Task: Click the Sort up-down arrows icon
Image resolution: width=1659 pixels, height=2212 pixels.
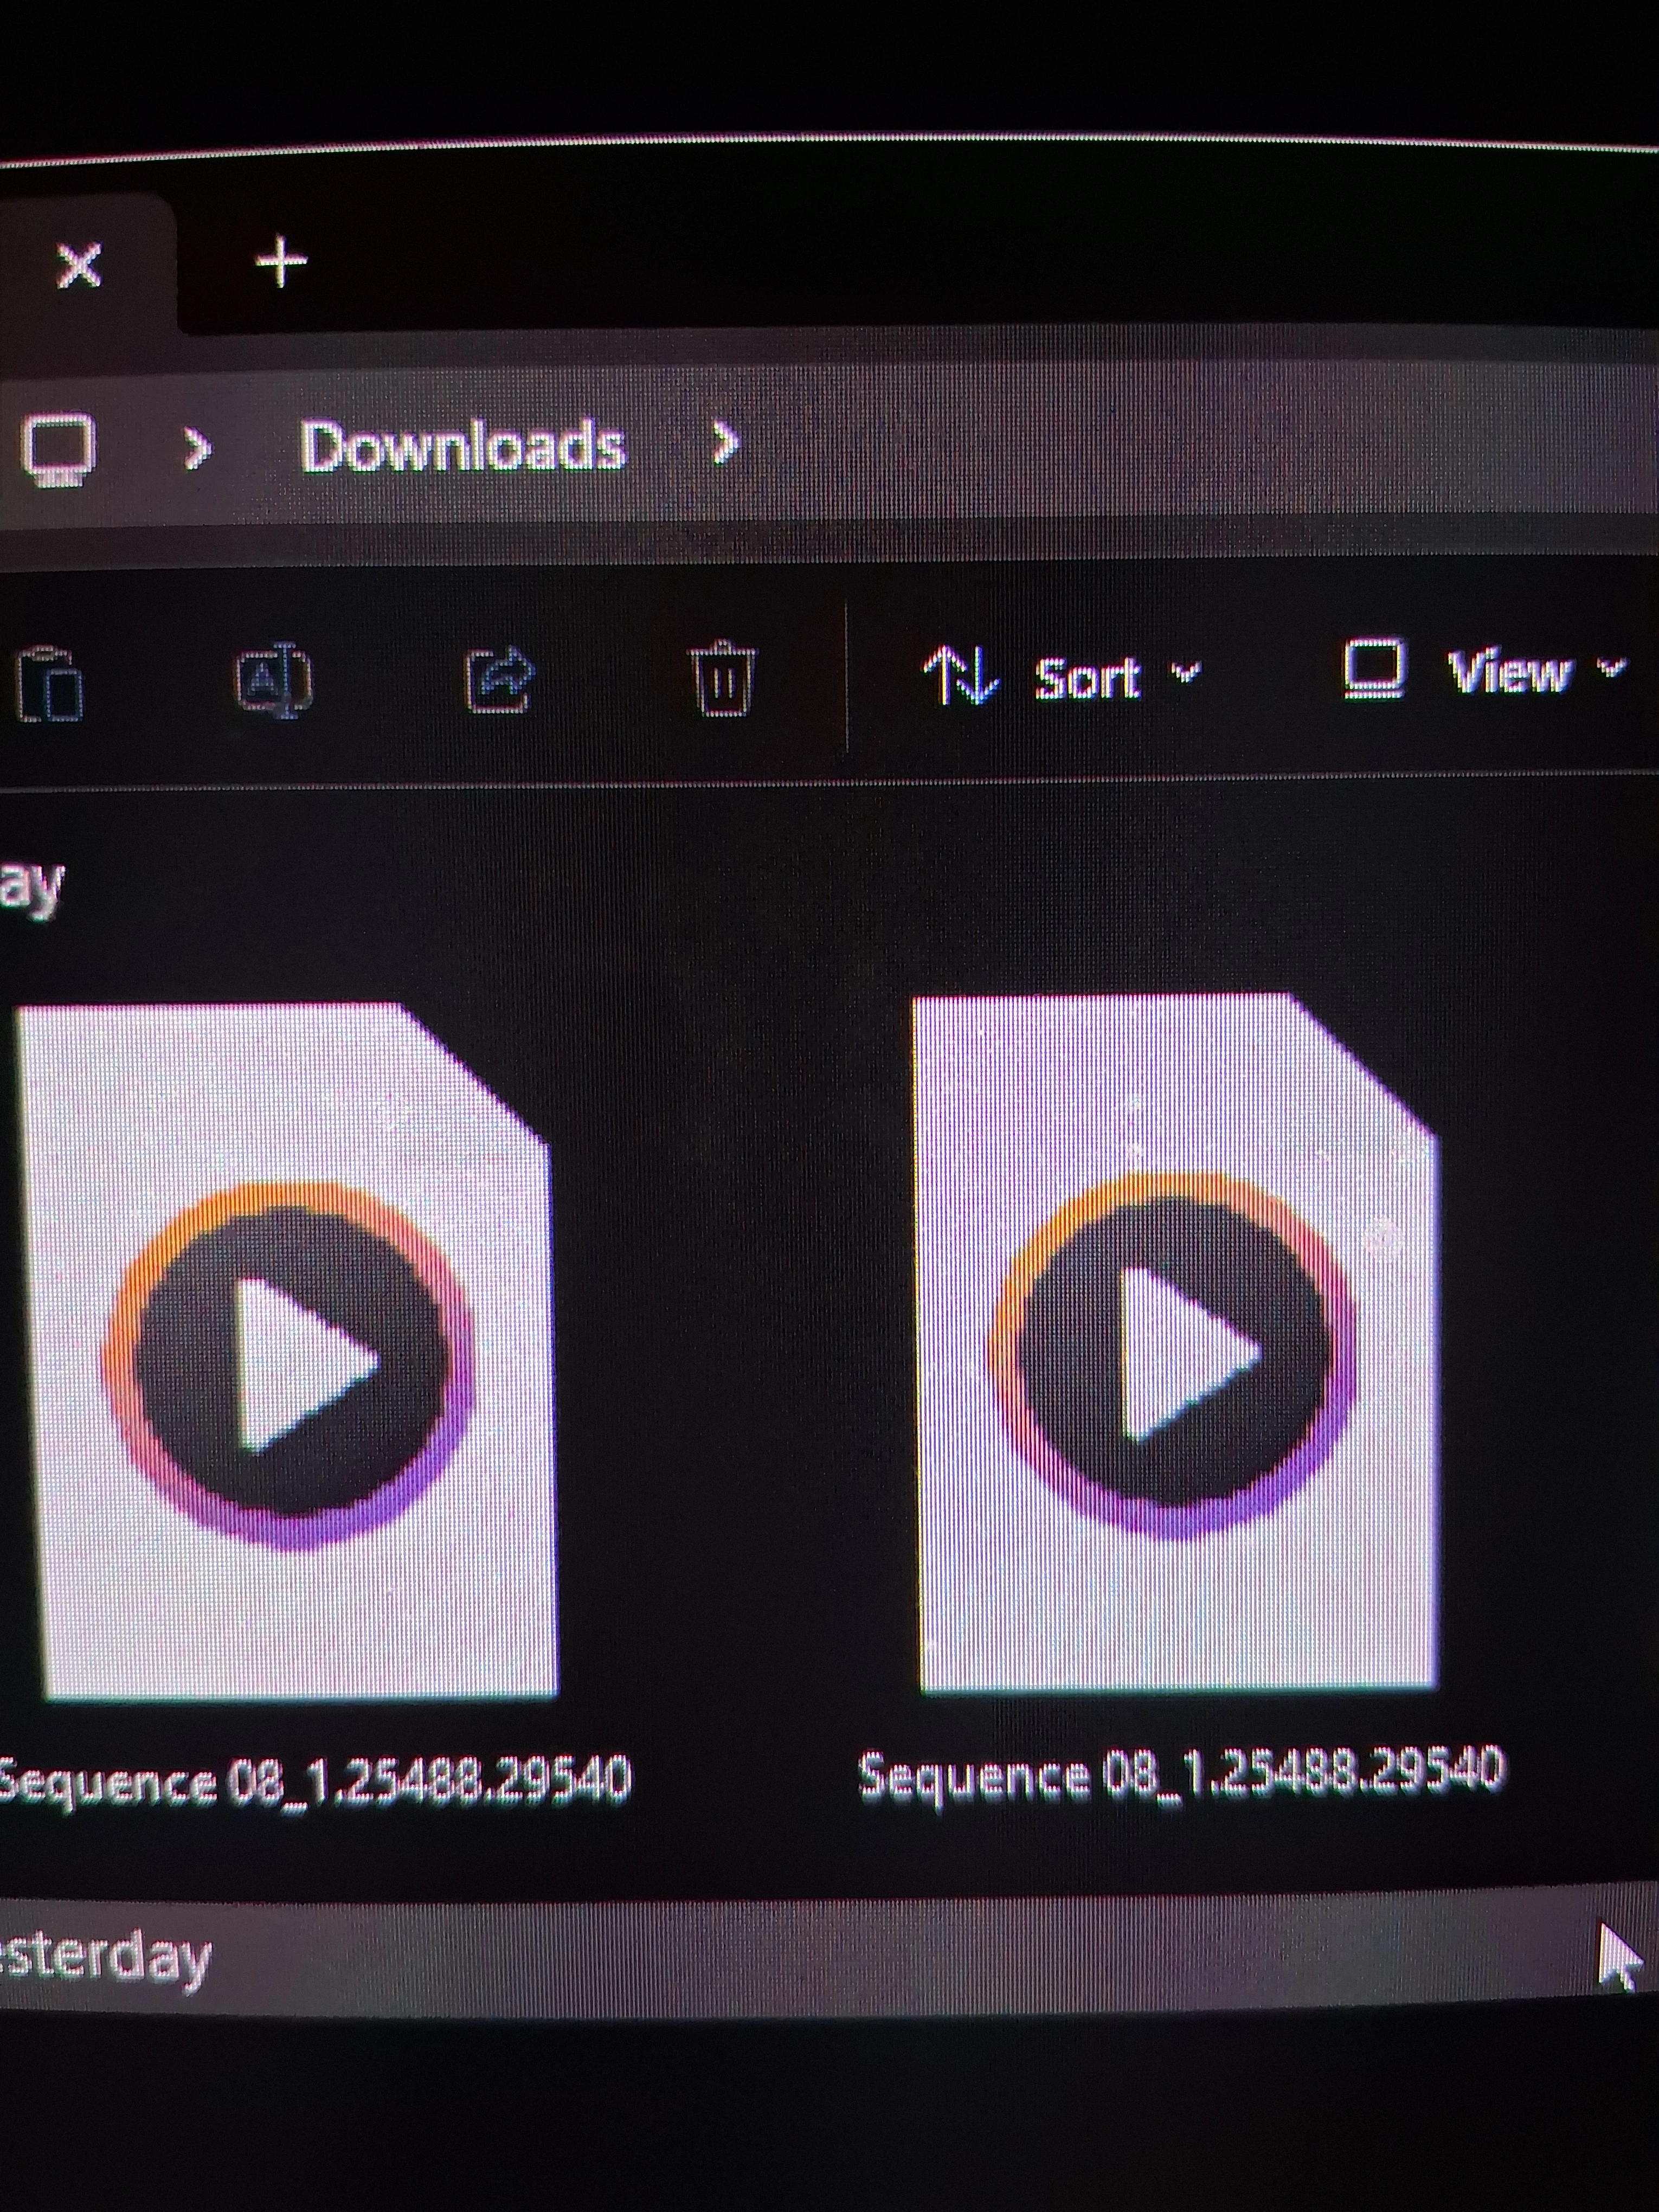Action: pos(960,675)
